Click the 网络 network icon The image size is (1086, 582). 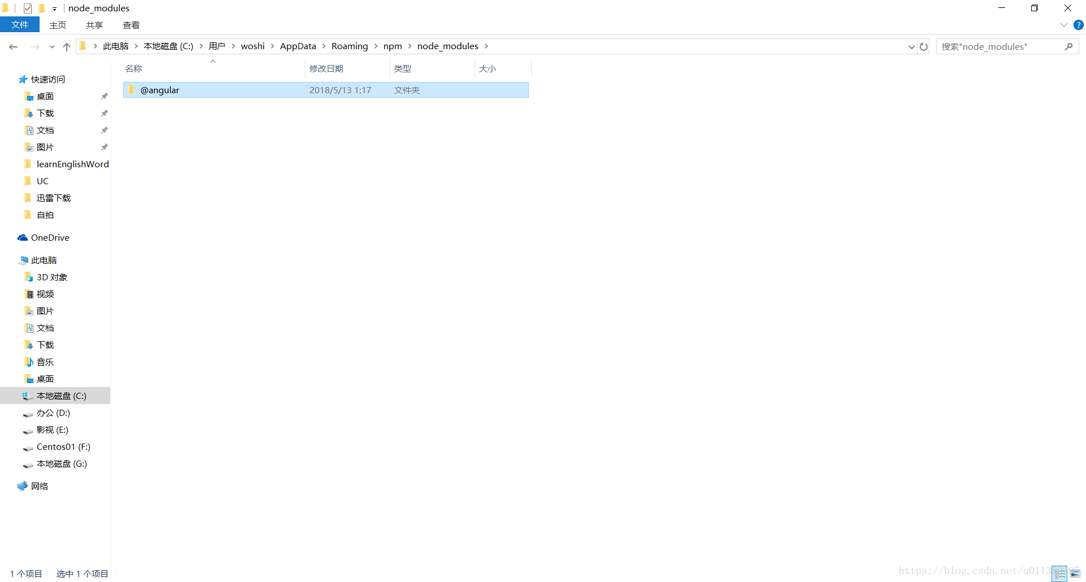(23, 486)
